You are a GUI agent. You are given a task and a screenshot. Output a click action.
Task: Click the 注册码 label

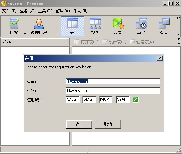(x=33, y=100)
